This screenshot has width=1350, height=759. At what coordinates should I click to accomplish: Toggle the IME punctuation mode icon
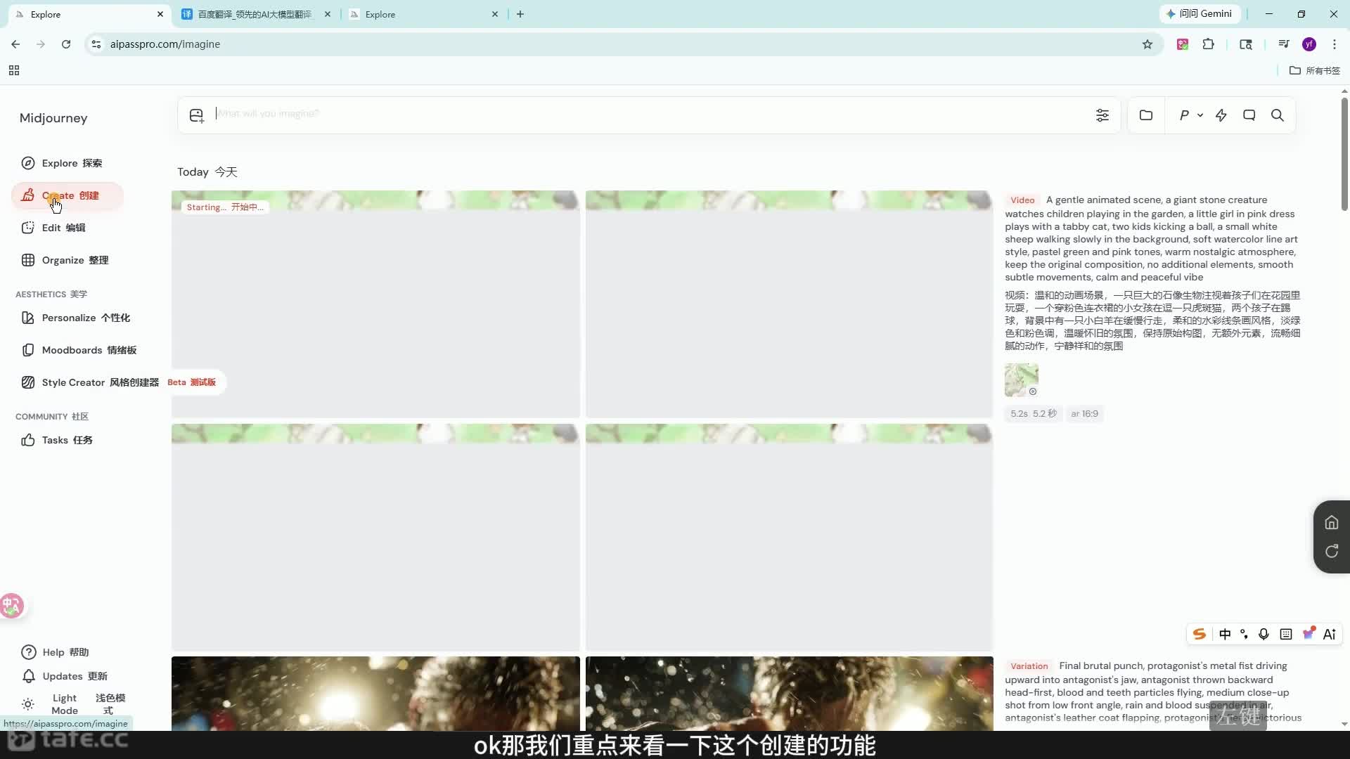point(1245,634)
